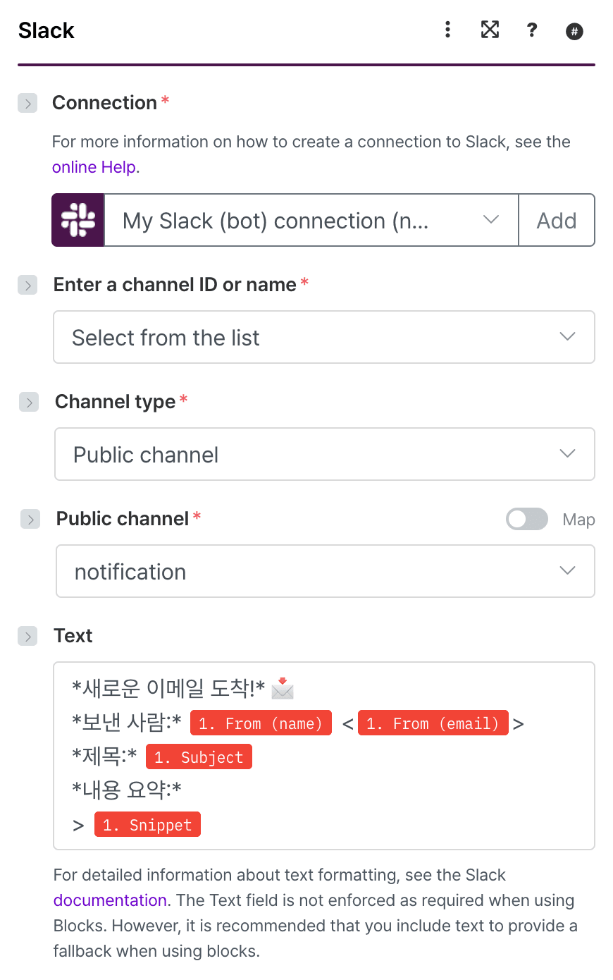Expand the Text section chevron
Screen dimensions: 613x980
tap(27, 636)
